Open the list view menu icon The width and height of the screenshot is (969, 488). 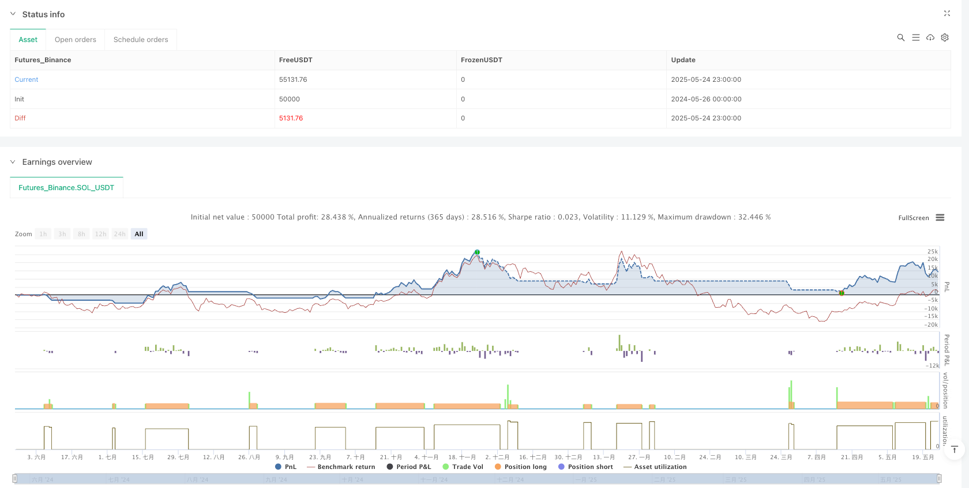(915, 37)
